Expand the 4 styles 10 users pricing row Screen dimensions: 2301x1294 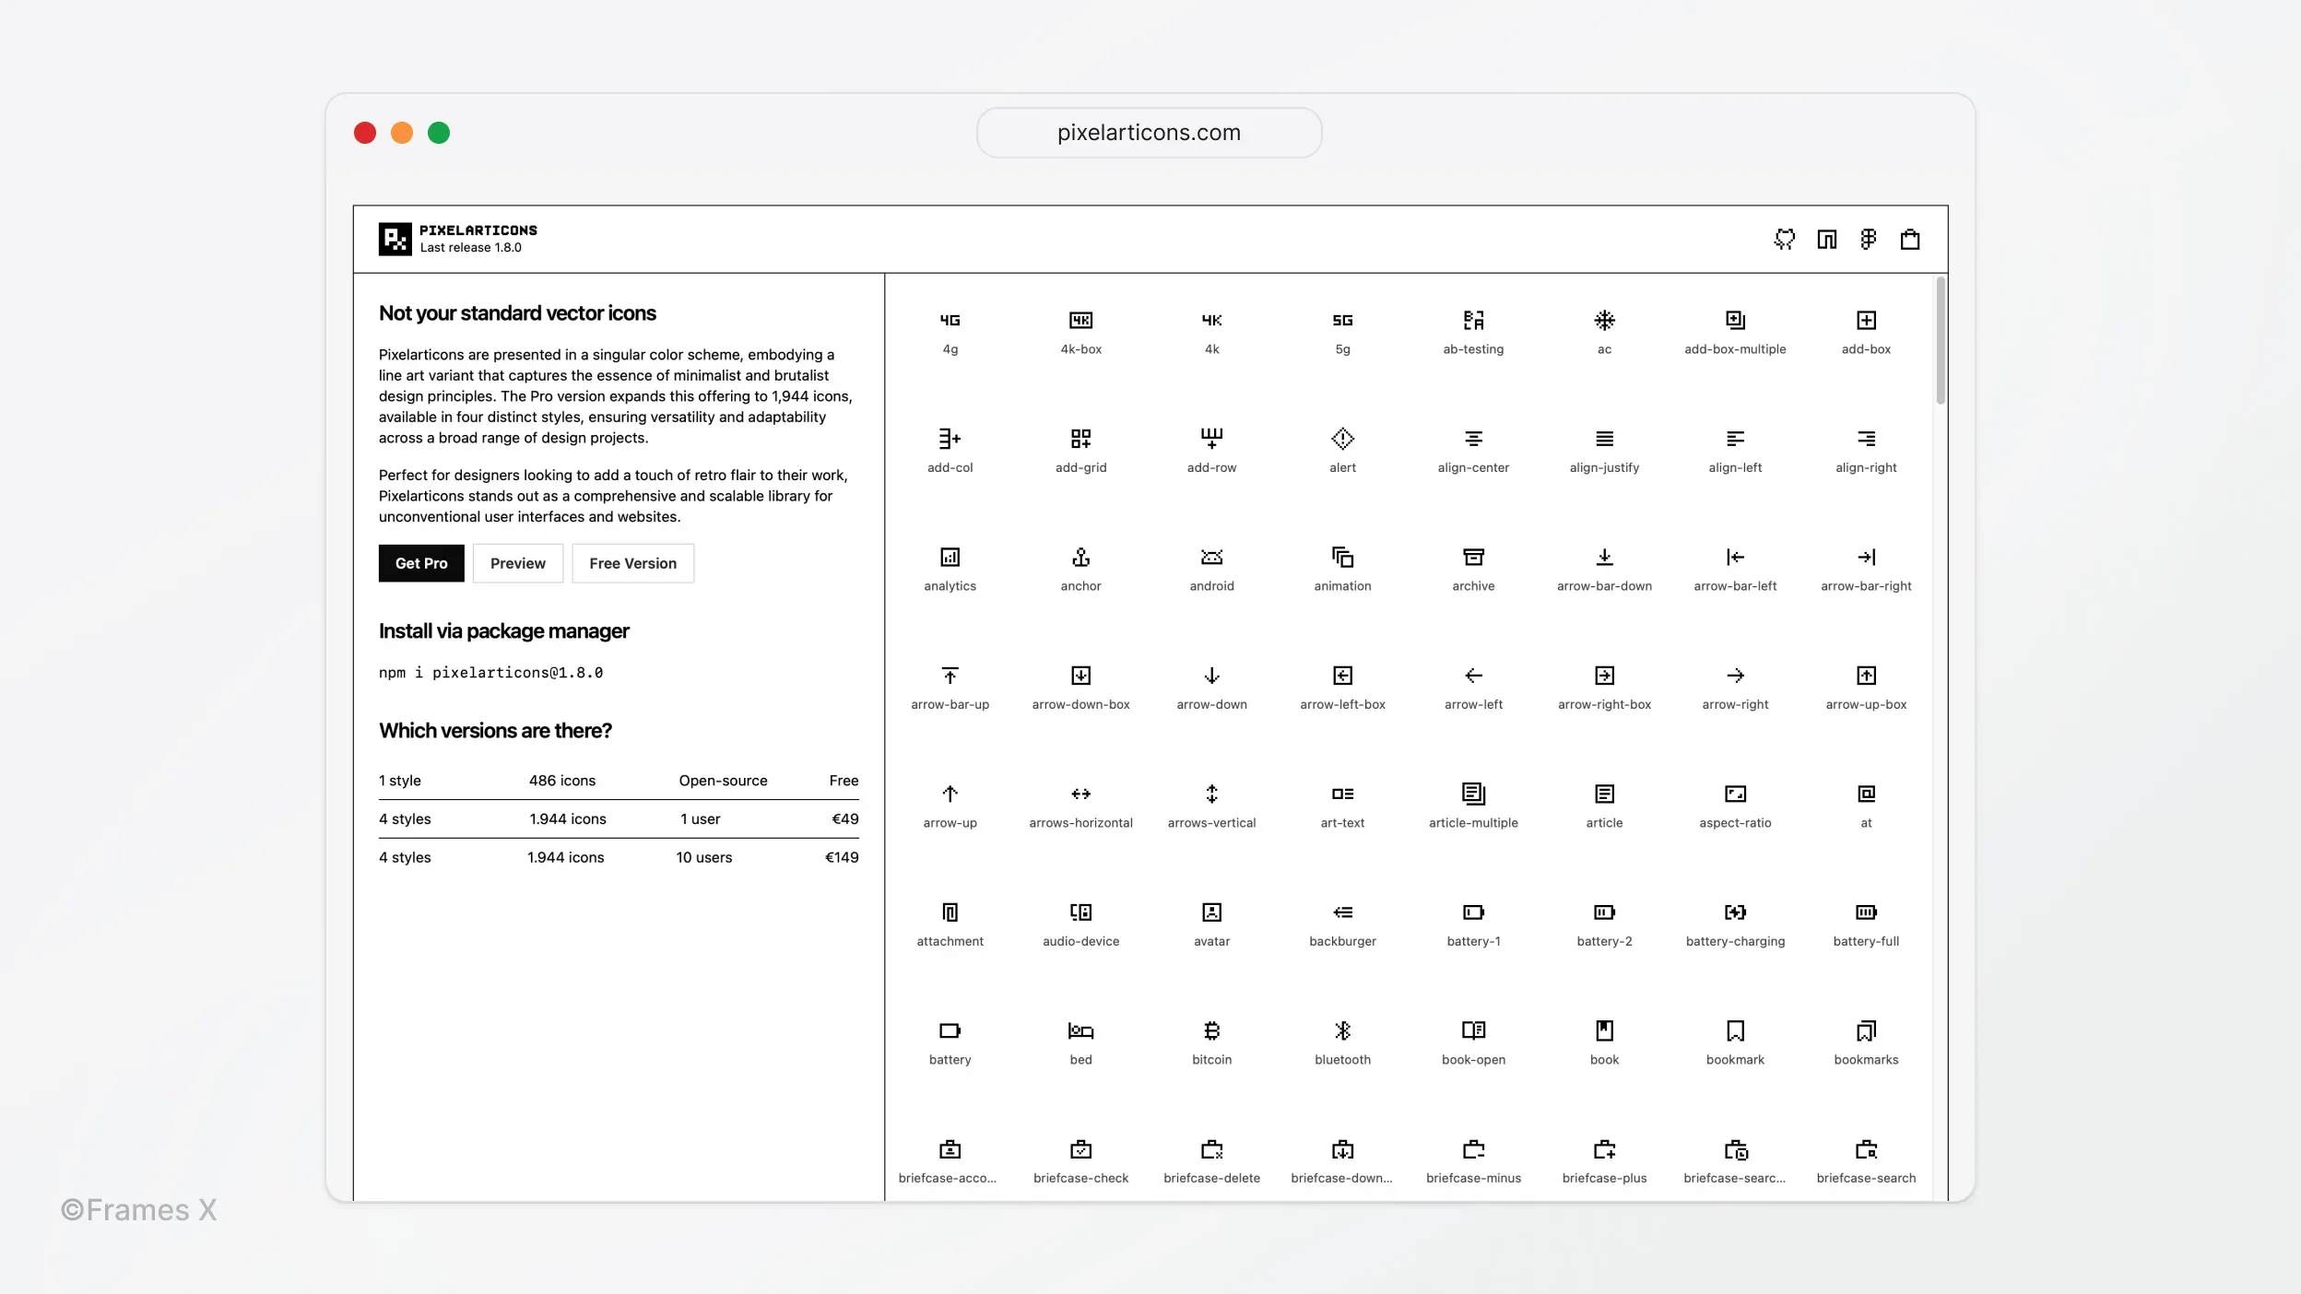coord(618,856)
